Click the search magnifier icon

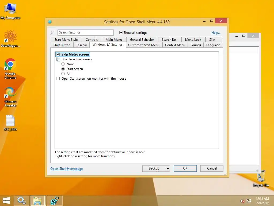pyautogui.click(x=52, y=32)
